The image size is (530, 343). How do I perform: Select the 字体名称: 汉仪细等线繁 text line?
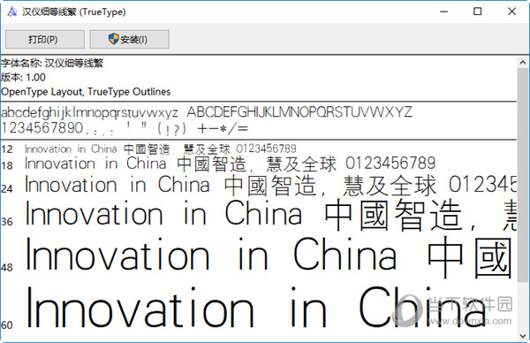tap(52, 64)
